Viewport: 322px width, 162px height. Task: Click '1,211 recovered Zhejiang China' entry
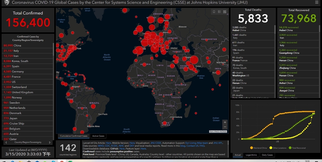point(298,67)
